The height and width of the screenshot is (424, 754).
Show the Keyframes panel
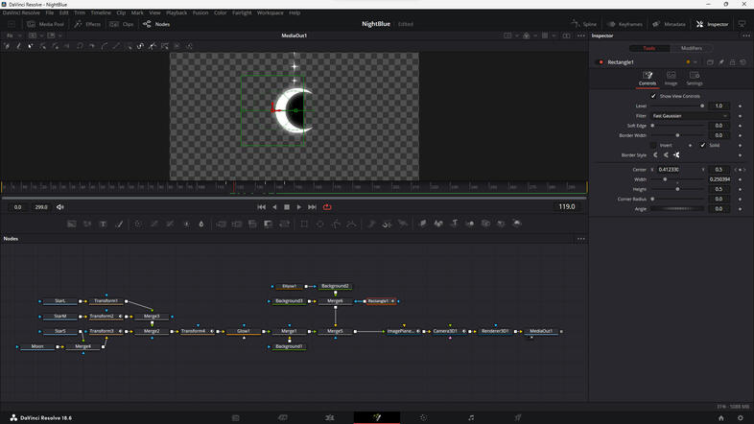[624, 24]
